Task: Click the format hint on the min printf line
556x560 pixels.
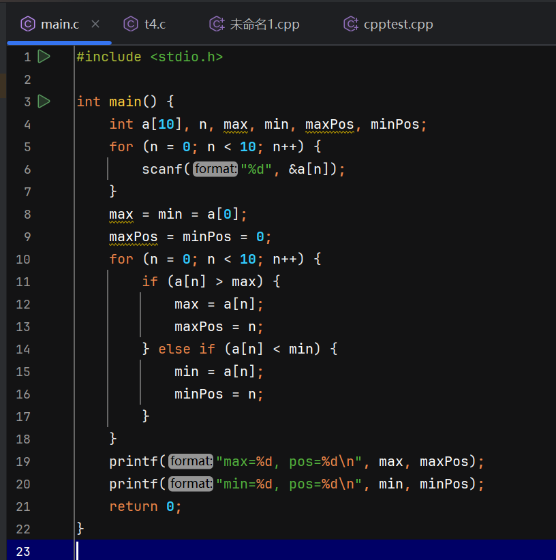Action: [x=190, y=484]
